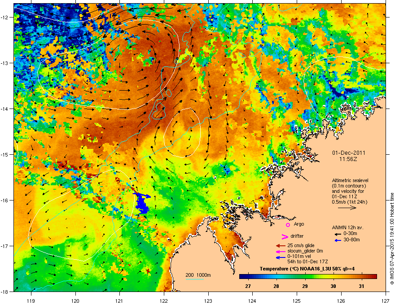Click the vertical IMOS copyright timestamp text

pyautogui.click(x=392, y=239)
